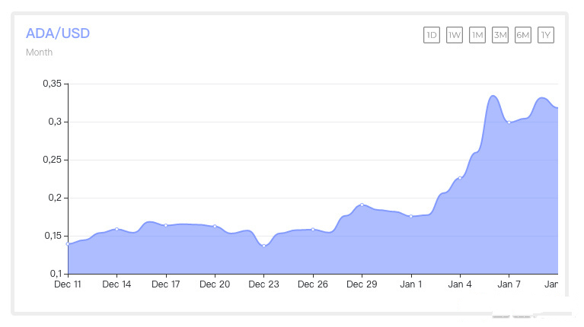The image size is (584, 327).
Task: Select the Dec 26 data point
Action: [313, 230]
